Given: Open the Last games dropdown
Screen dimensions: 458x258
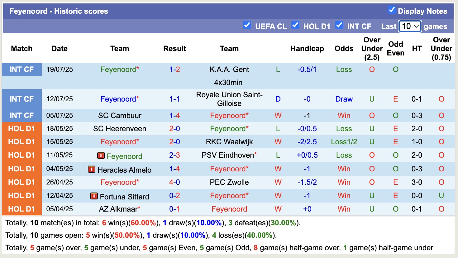Looking at the screenshot, I should click(409, 26).
